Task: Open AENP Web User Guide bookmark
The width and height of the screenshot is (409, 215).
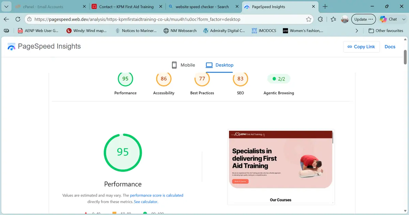Action: coord(38,31)
